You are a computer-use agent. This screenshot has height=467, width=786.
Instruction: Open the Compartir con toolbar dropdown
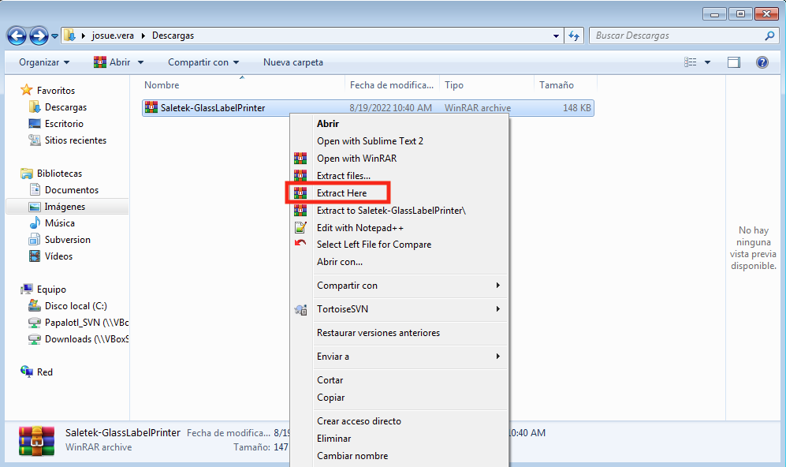(x=203, y=62)
